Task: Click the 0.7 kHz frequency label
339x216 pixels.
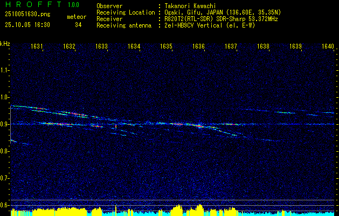Action: (x=4, y=178)
